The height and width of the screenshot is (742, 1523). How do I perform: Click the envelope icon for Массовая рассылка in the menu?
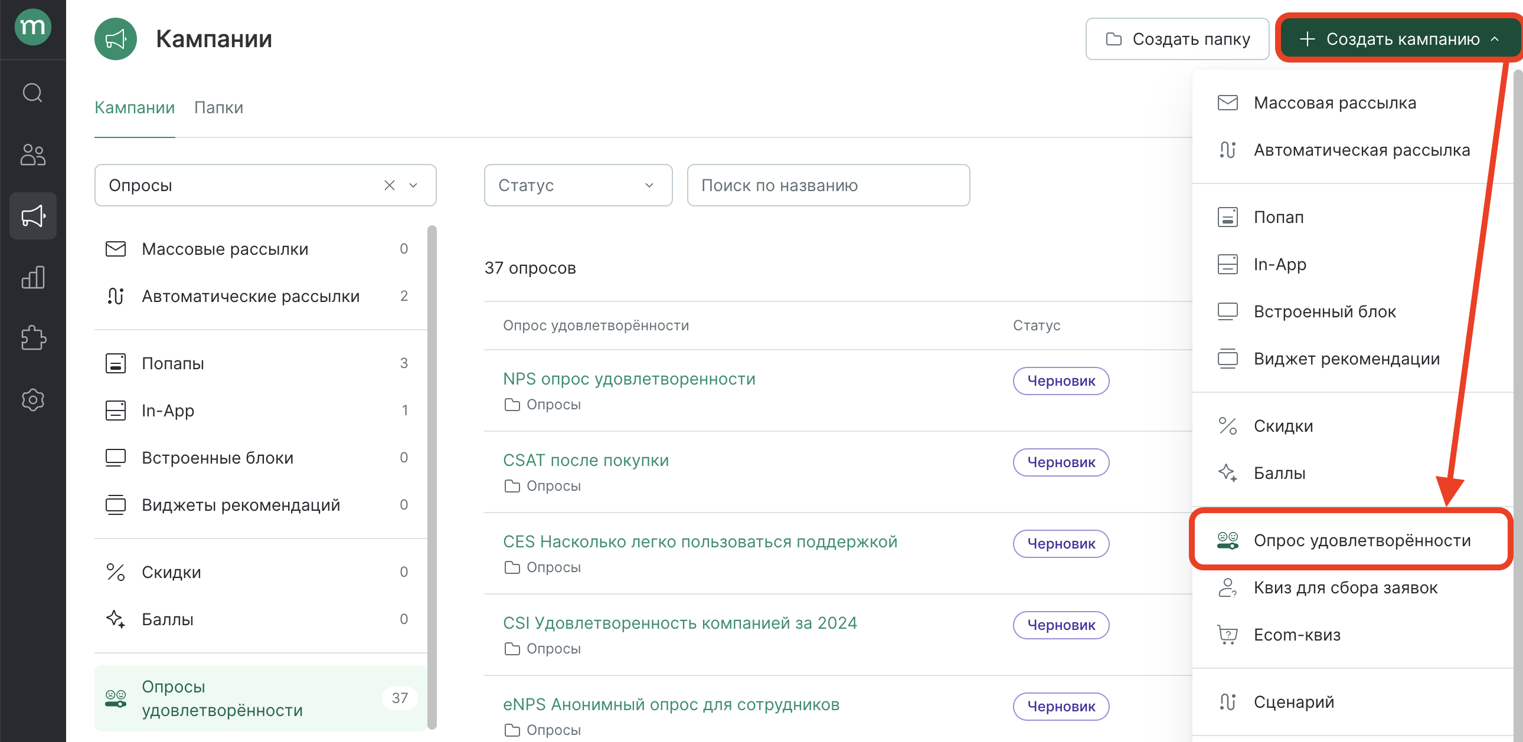[x=1227, y=103]
